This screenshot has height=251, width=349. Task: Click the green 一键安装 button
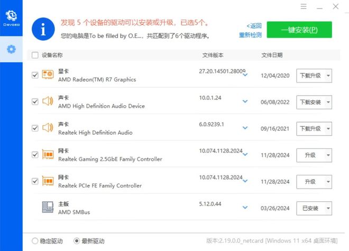(x=299, y=30)
